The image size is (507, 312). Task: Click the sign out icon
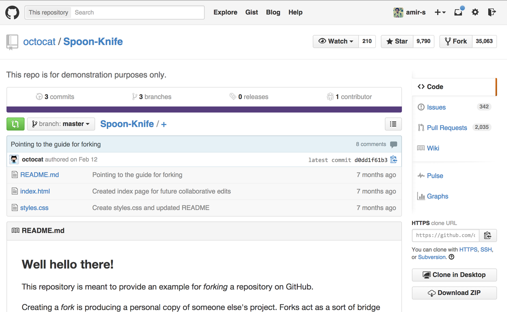tap(492, 12)
